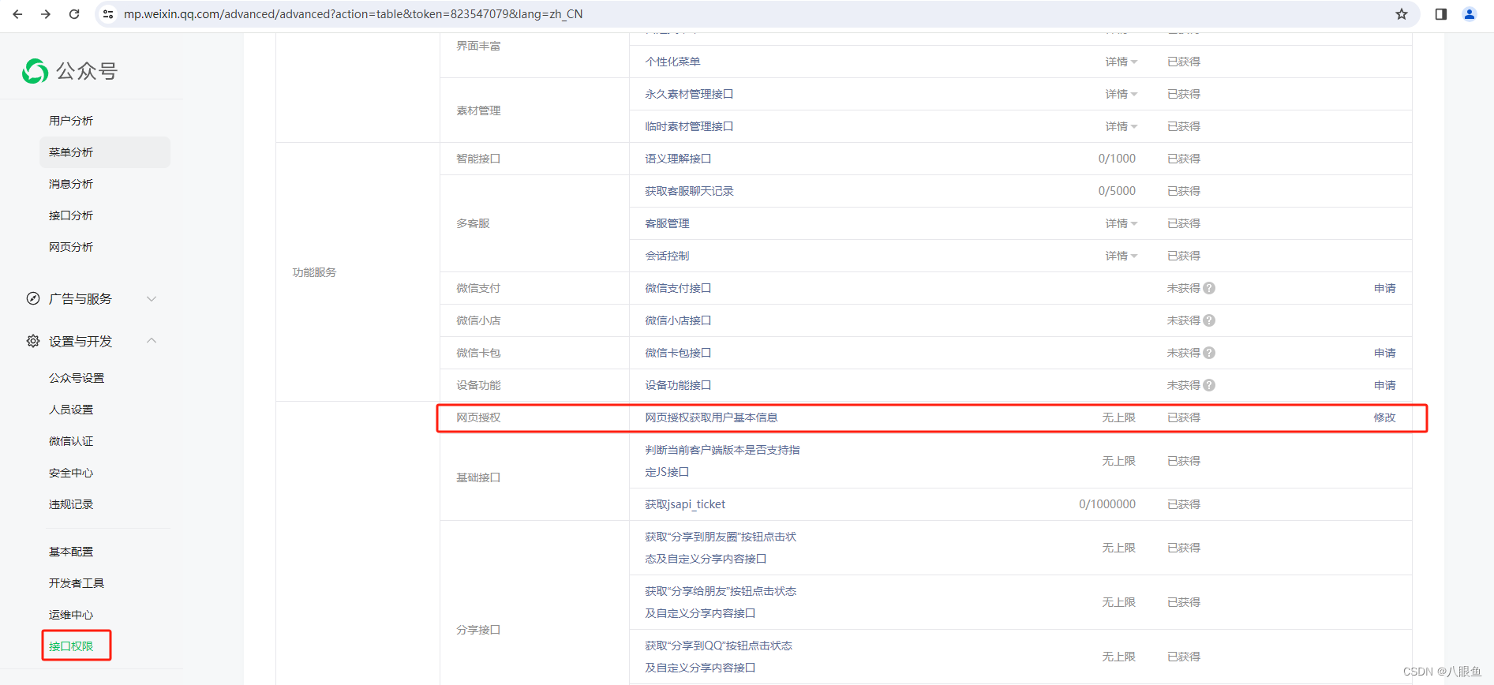Expand 详情 for 会话控制
Image resolution: width=1494 pixels, height=685 pixels.
[x=1121, y=256]
